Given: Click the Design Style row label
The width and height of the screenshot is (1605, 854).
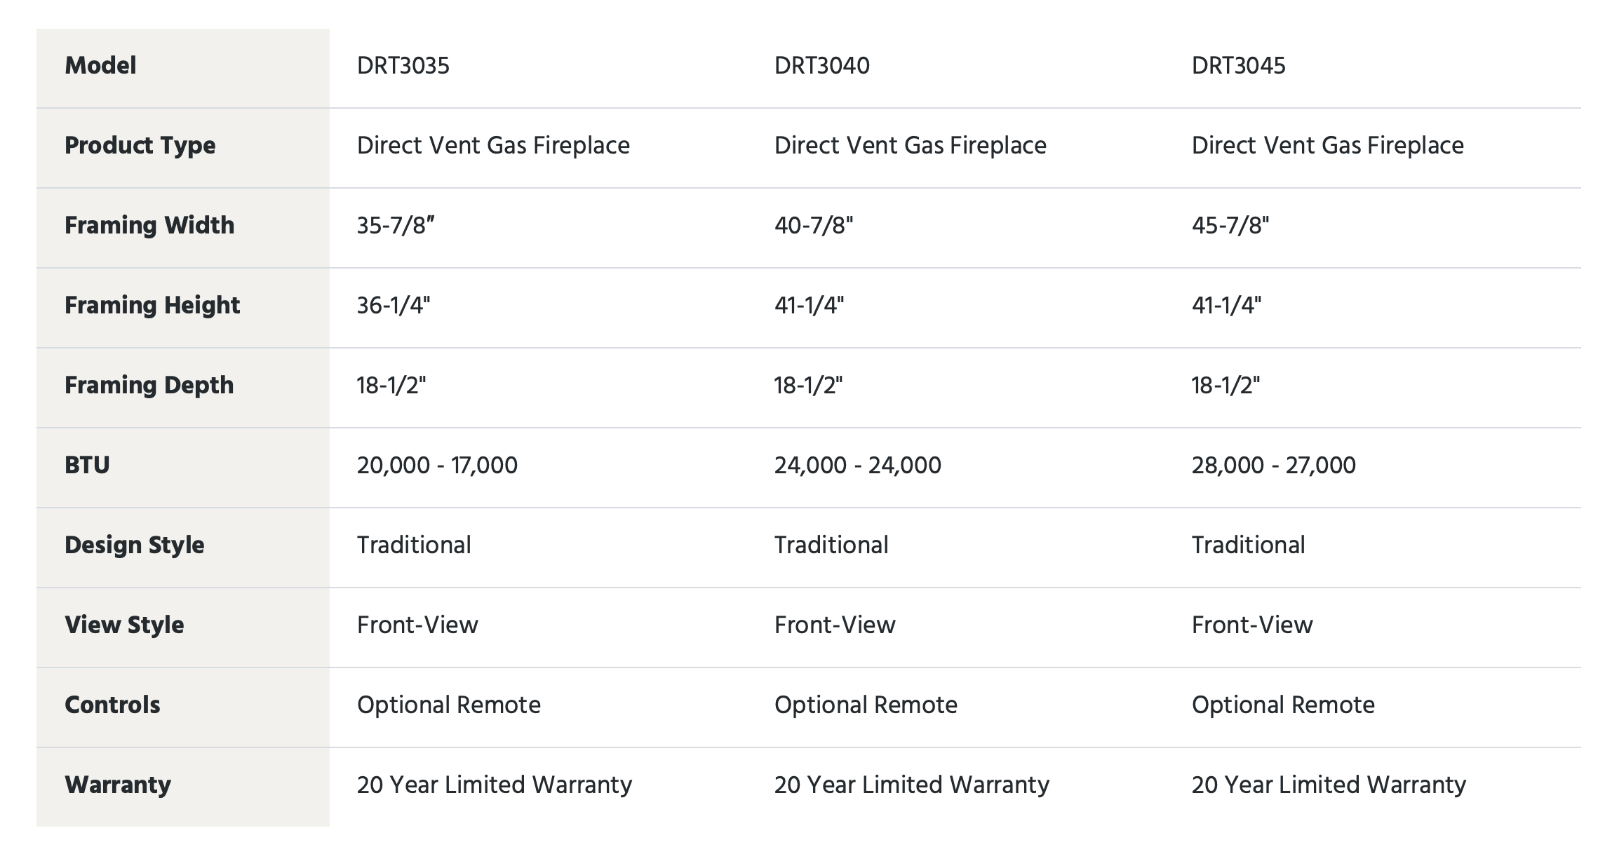Looking at the screenshot, I should (x=134, y=545).
